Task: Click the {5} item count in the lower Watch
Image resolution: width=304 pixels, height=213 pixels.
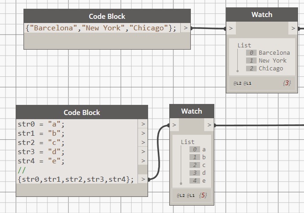Action: pos(203,196)
